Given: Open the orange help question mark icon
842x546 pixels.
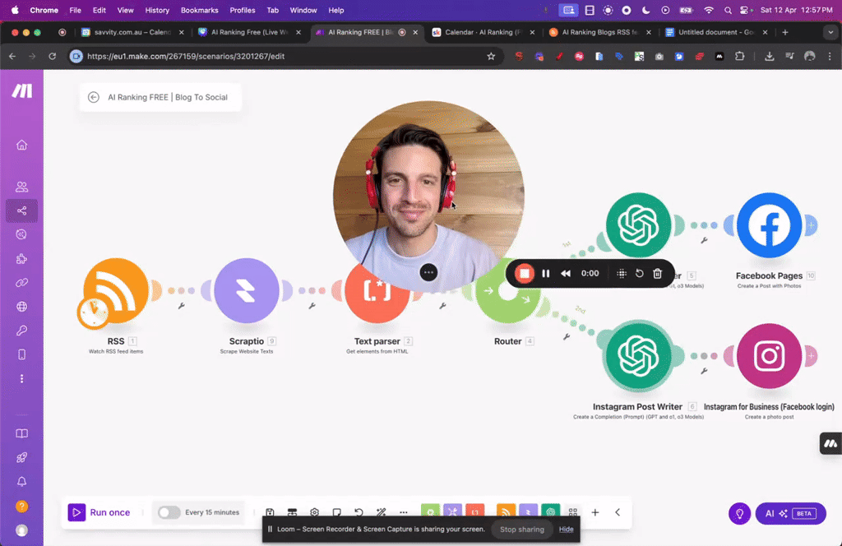Looking at the screenshot, I should 21,507.
